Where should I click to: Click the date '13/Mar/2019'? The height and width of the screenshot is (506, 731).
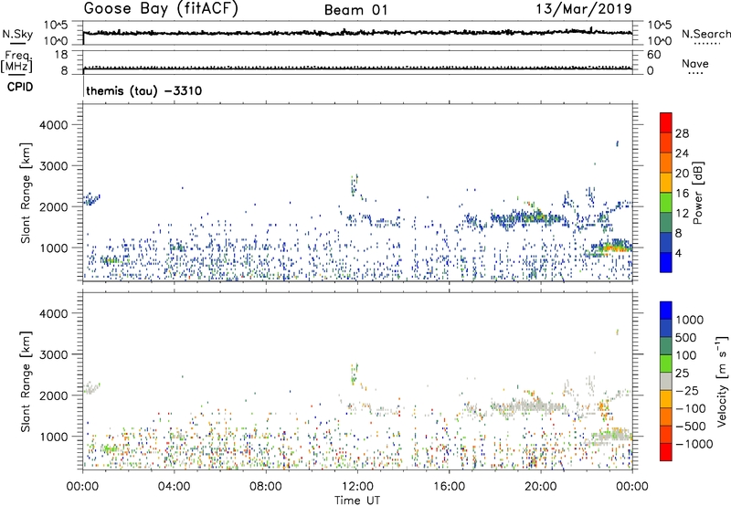click(584, 8)
